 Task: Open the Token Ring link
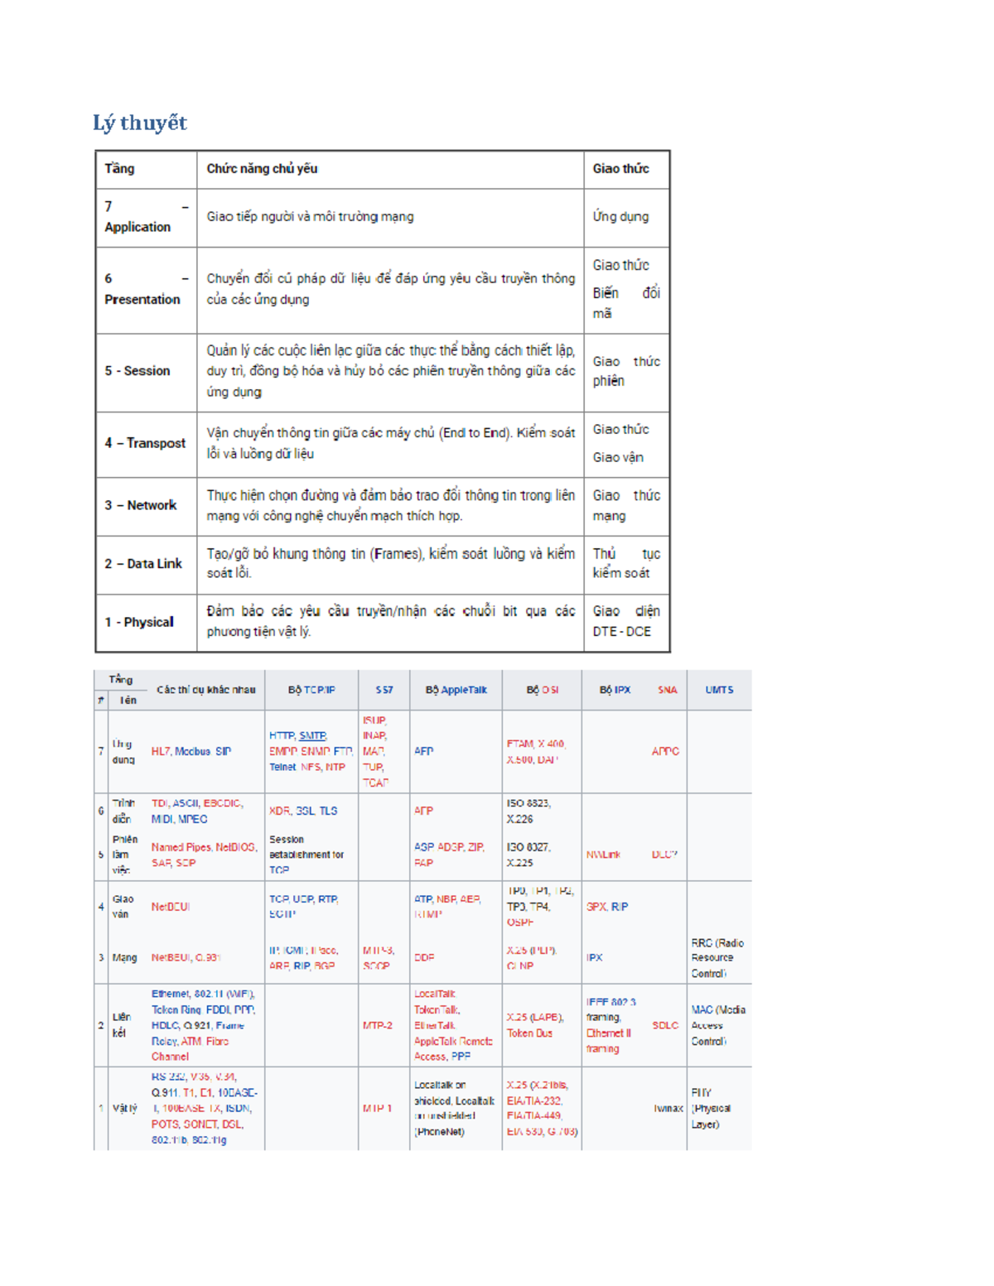click(x=176, y=1009)
